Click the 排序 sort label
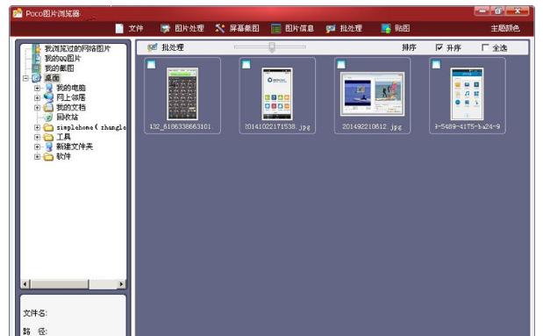The image size is (543, 336). pos(409,47)
